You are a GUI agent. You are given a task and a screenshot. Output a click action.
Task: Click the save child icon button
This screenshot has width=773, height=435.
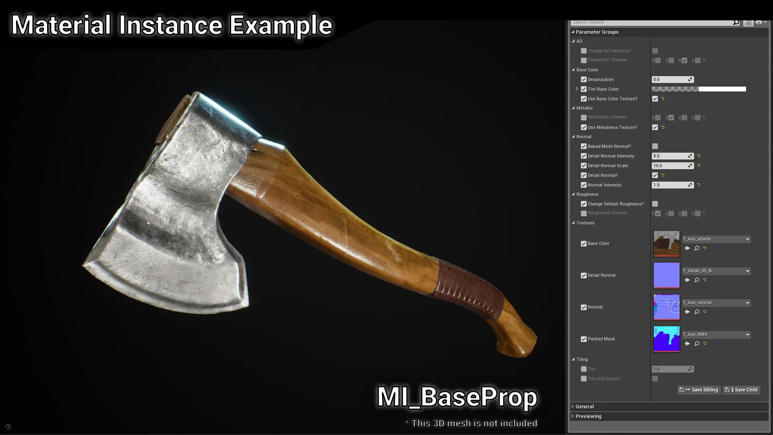click(741, 389)
